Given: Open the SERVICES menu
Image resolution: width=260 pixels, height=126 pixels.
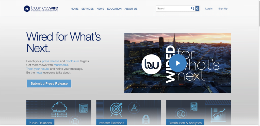Looking at the screenshot, I should click(87, 9).
